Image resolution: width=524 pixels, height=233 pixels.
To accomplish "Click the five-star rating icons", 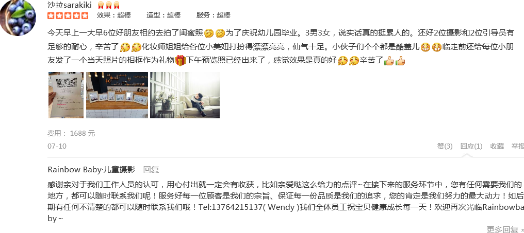I will coord(68,15).
